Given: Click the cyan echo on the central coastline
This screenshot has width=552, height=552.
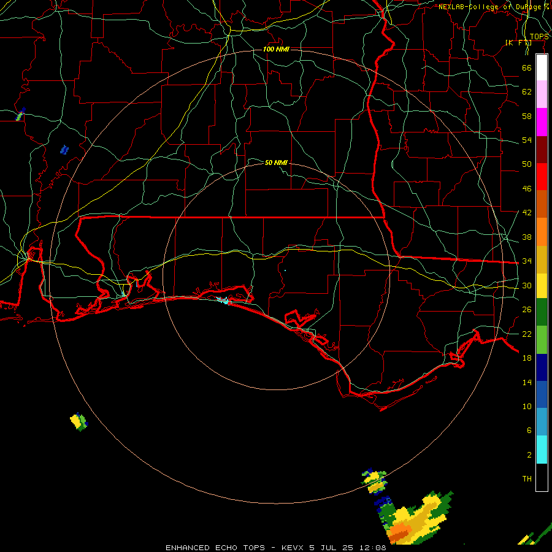Looking at the screenshot, I should (223, 301).
